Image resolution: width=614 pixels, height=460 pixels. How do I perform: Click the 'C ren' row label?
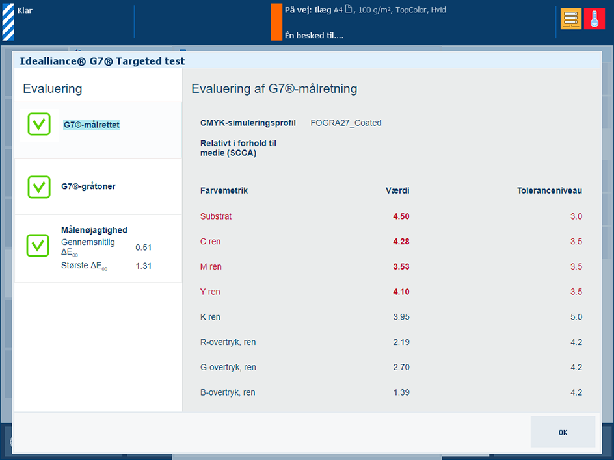(210, 242)
